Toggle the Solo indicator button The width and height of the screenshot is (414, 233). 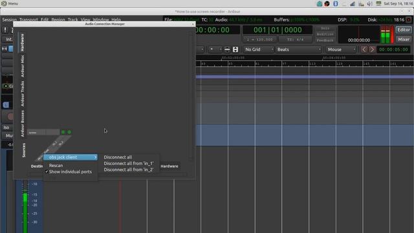(x=325, y=28)
